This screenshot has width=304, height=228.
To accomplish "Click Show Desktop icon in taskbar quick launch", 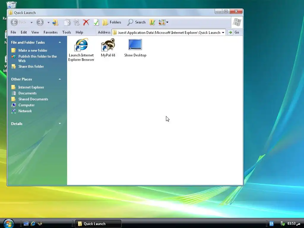I will pyautogui.click(x=26, y=224).
